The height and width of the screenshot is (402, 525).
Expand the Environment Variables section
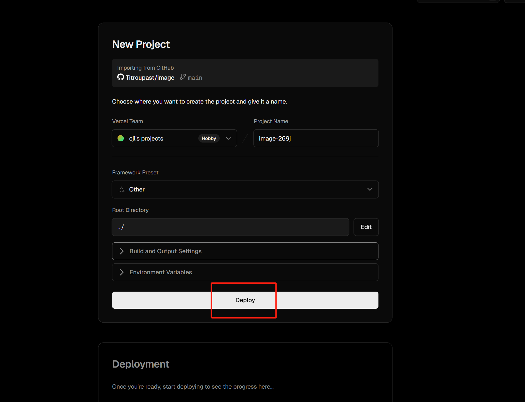click(x=161, y=272)
